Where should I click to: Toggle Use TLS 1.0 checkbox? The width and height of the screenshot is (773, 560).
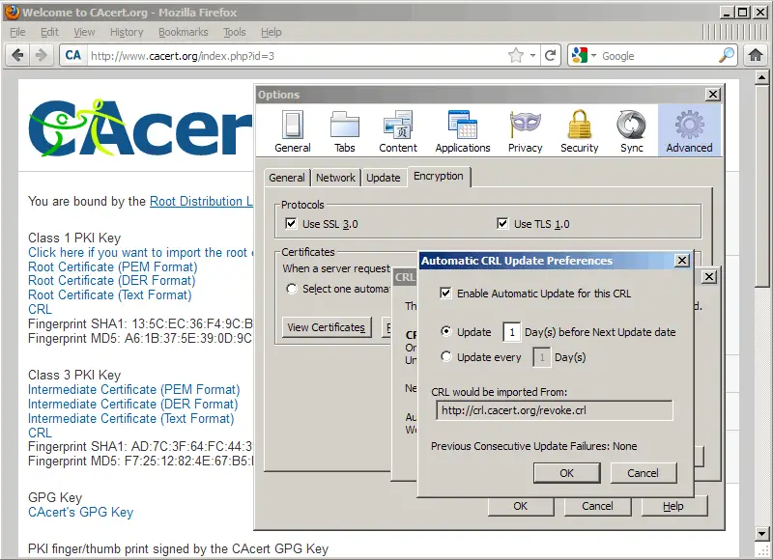pos(502,224)
